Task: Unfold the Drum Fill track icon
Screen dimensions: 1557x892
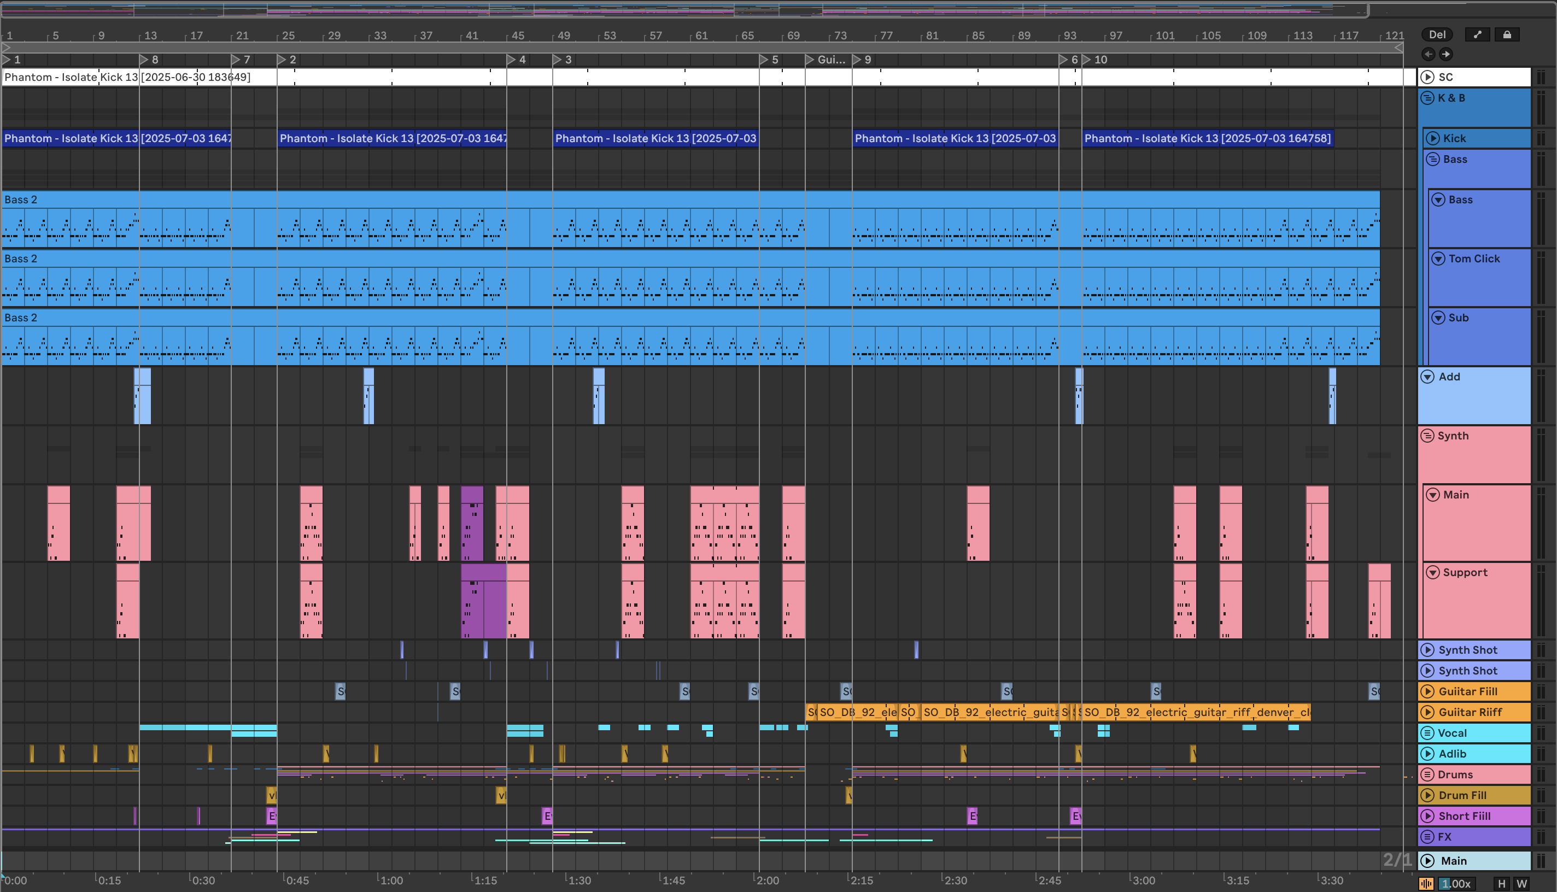Action: 1428,795
